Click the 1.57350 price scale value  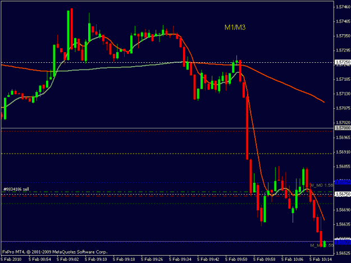(343, 36)
